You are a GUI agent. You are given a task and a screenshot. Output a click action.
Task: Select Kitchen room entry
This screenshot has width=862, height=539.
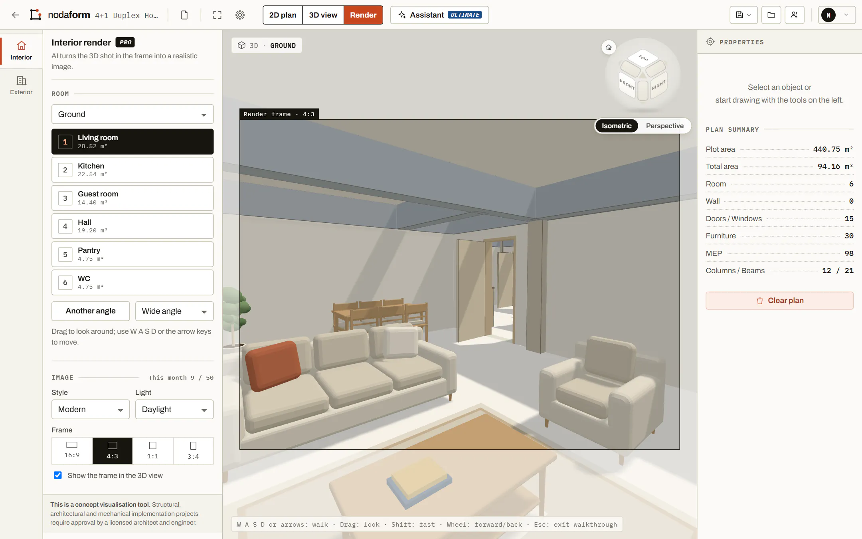[x=132, y=170]
